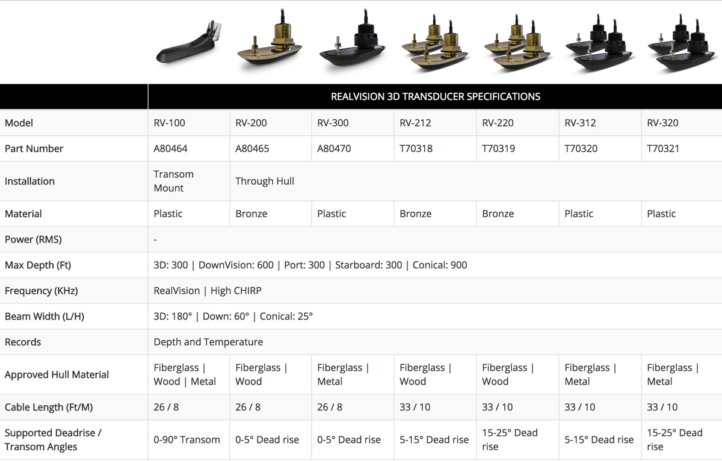Click part number 'T70321'
722x461 pixels.
coord(664,149)
